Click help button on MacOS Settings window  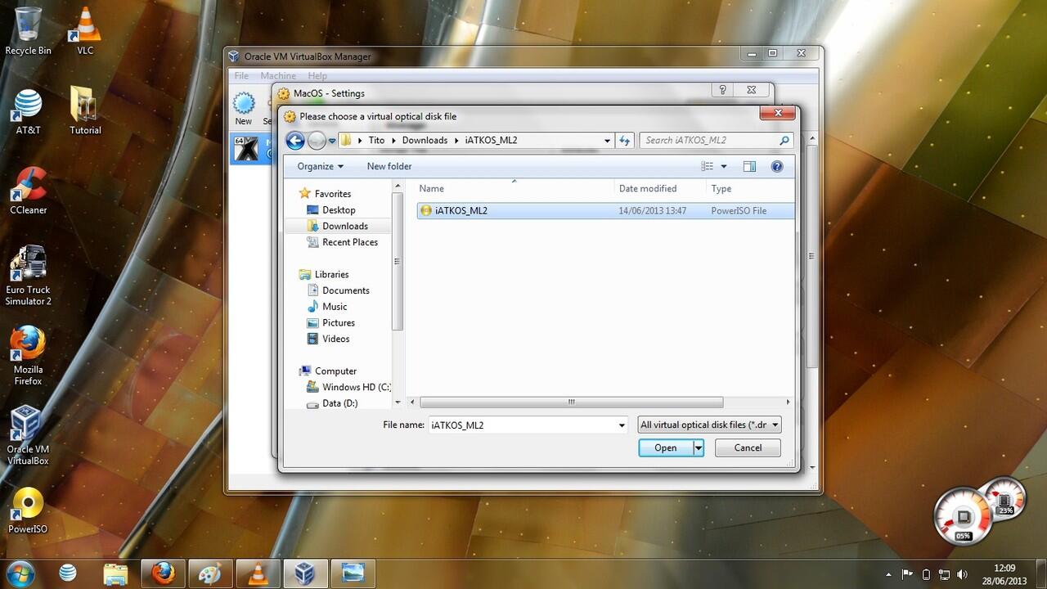722,90
